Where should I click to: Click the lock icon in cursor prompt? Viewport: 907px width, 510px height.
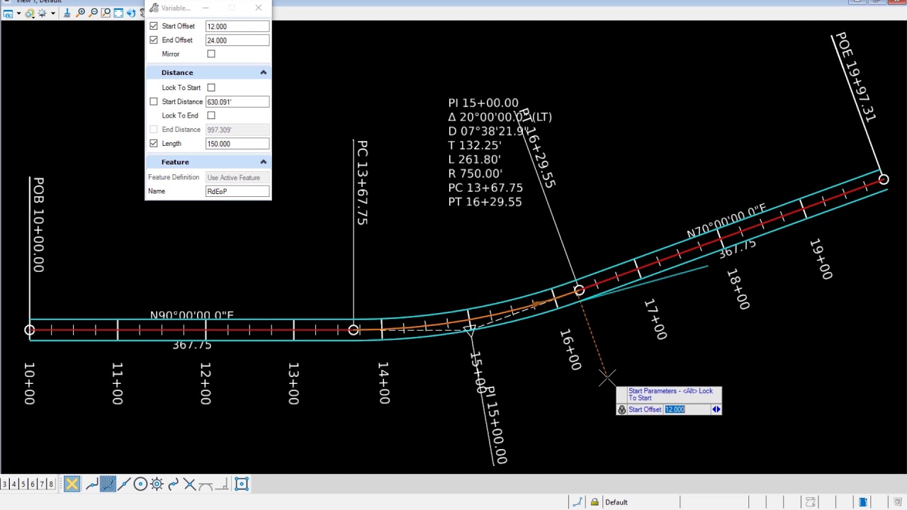pos(622,409)
